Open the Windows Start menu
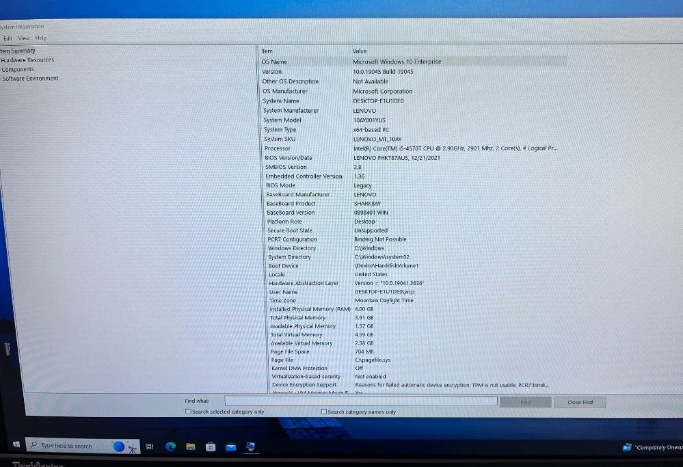The width and height of the screenshot is (683, 467). (15, 446)
